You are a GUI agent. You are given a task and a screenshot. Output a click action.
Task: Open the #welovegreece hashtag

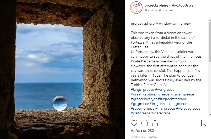[x=188, y=108]
